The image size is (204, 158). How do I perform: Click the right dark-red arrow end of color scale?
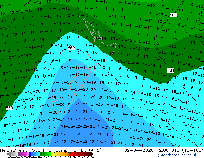(92, 154)
